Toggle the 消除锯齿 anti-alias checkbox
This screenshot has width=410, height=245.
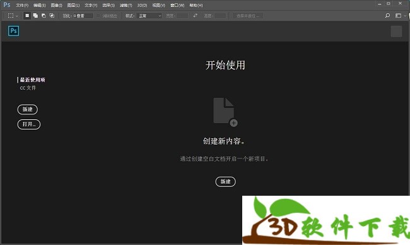[98, 16]
